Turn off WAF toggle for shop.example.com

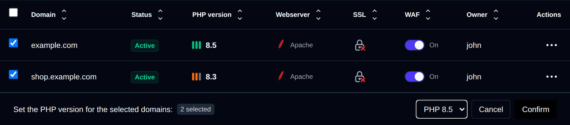[414, 77]
